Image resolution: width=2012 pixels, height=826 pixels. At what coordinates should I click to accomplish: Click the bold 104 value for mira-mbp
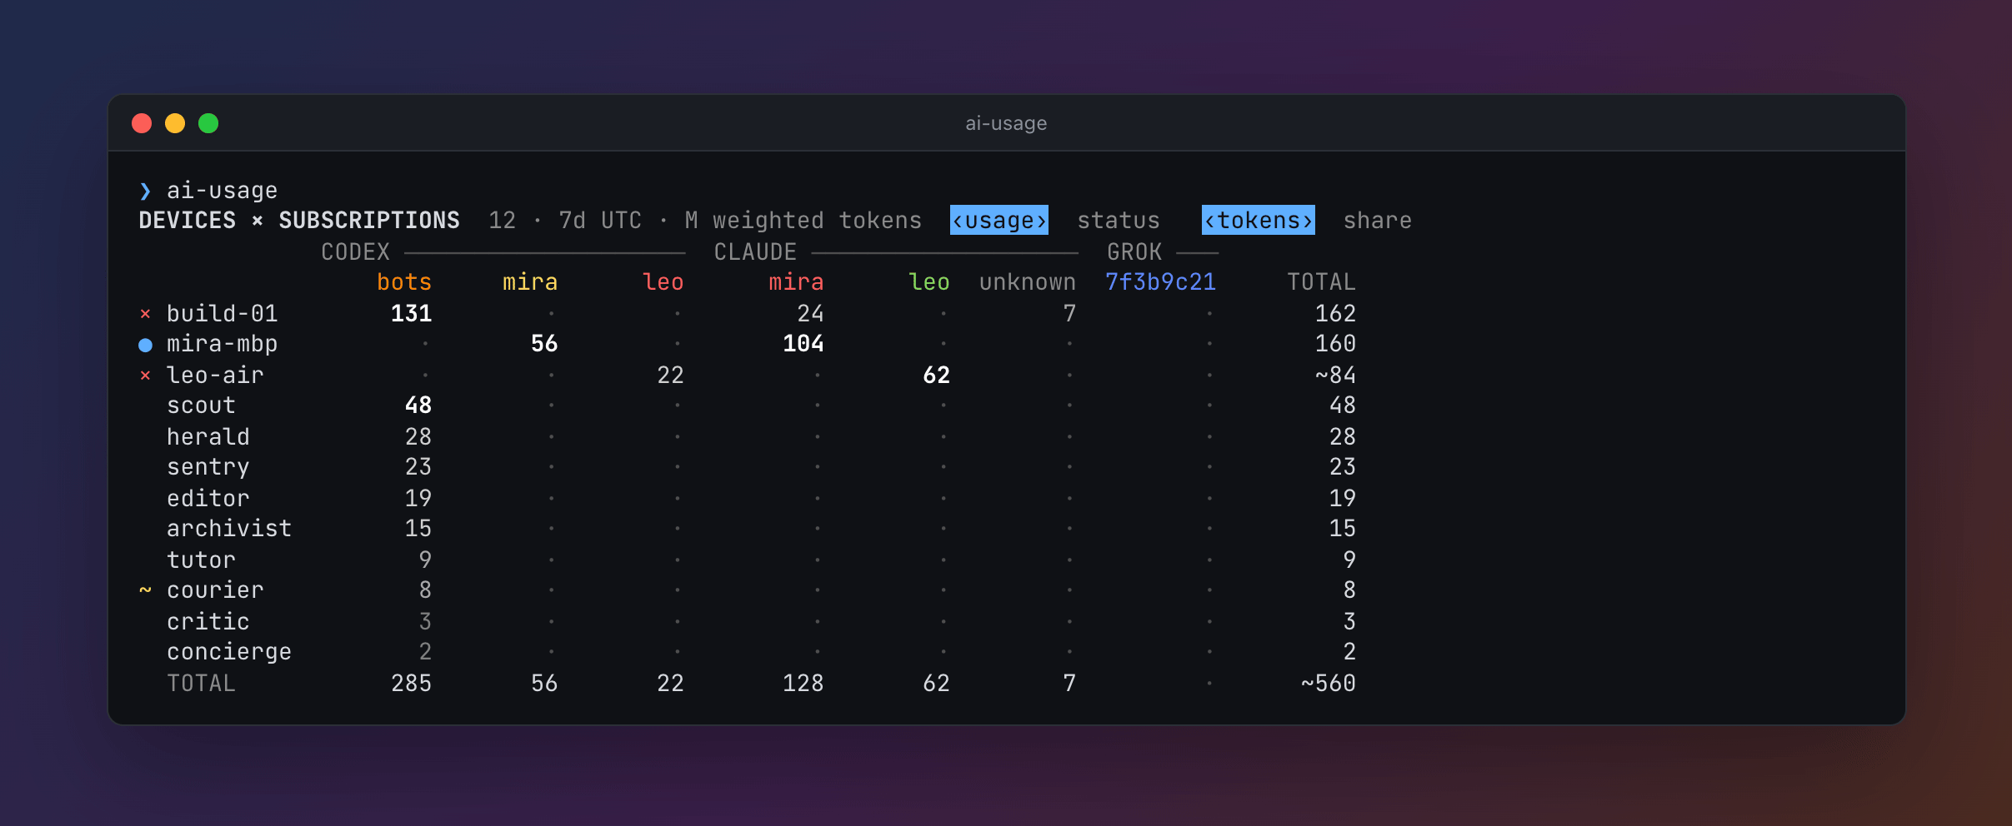[803, 344]
